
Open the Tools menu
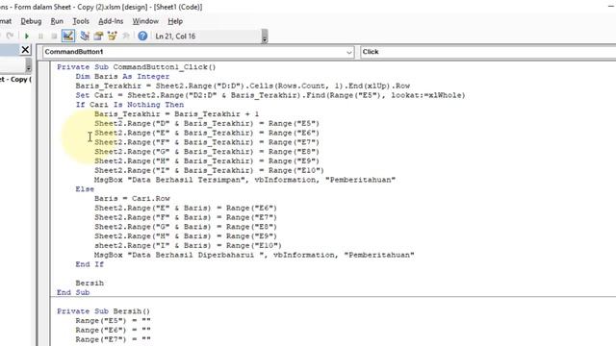(81, 21)
